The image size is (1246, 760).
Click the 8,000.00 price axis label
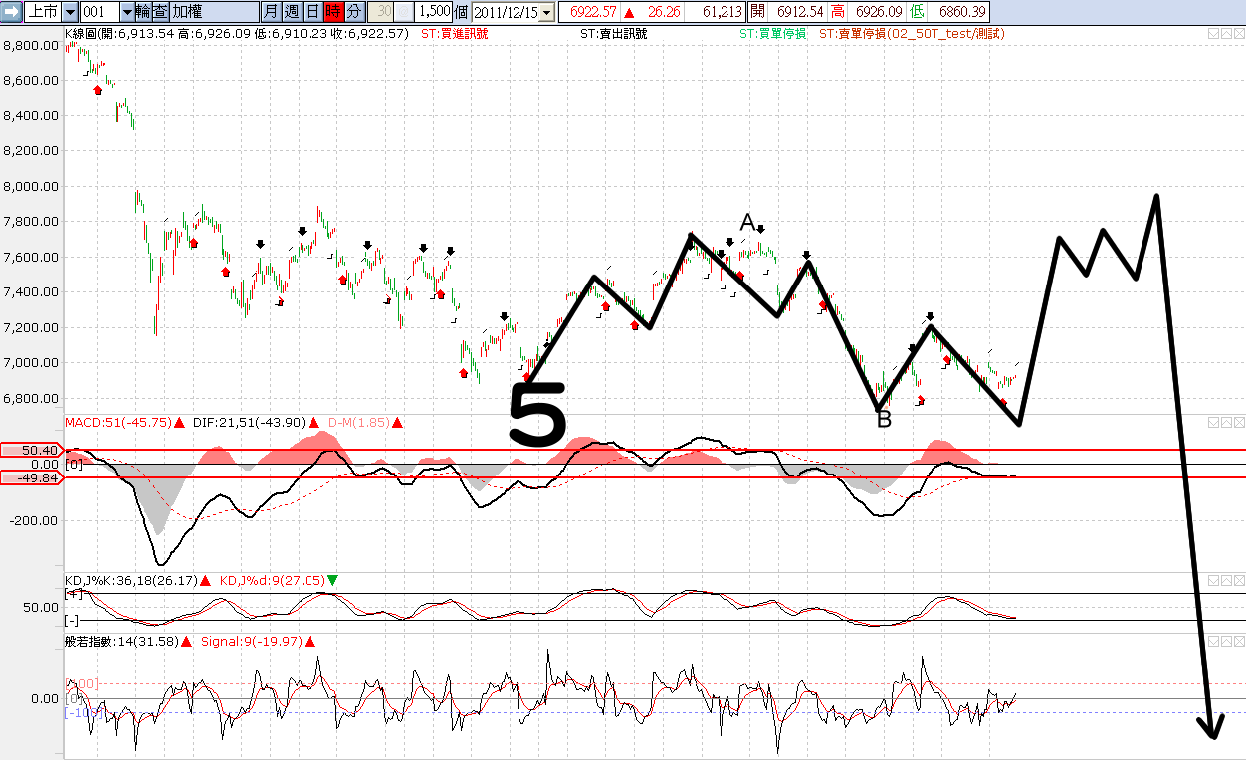pyautogui.click(x=30, y=187)
